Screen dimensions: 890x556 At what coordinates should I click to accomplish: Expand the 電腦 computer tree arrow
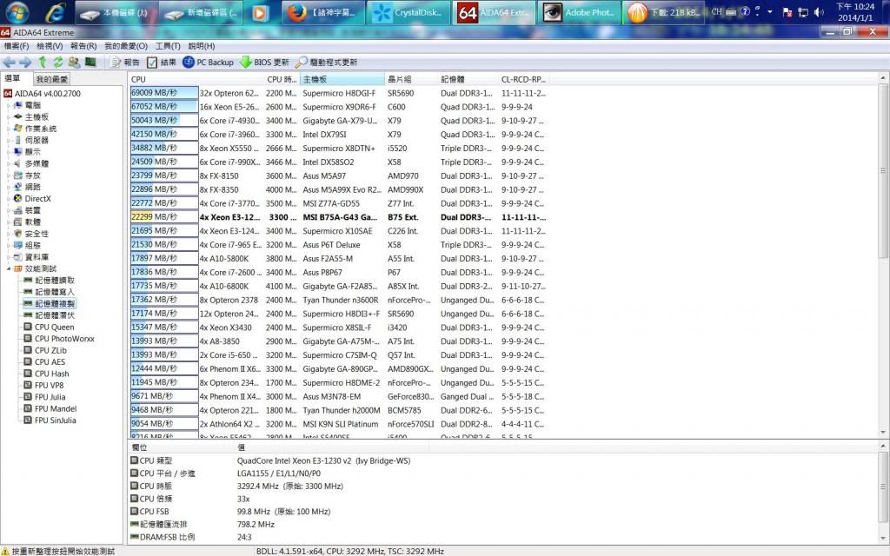(8, 105)
